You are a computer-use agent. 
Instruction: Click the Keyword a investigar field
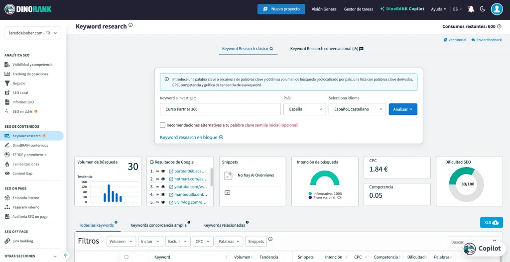220,109
